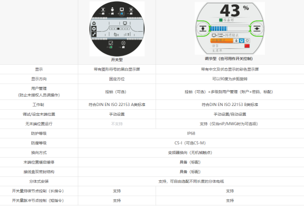Click 调节型 支持 in the 短指令 row
Screen dimensions: 304x206
pos(230,201)
